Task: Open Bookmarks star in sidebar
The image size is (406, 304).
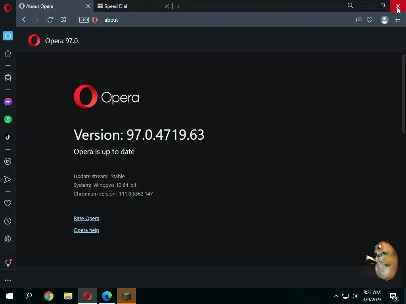Action: point(8,53)
